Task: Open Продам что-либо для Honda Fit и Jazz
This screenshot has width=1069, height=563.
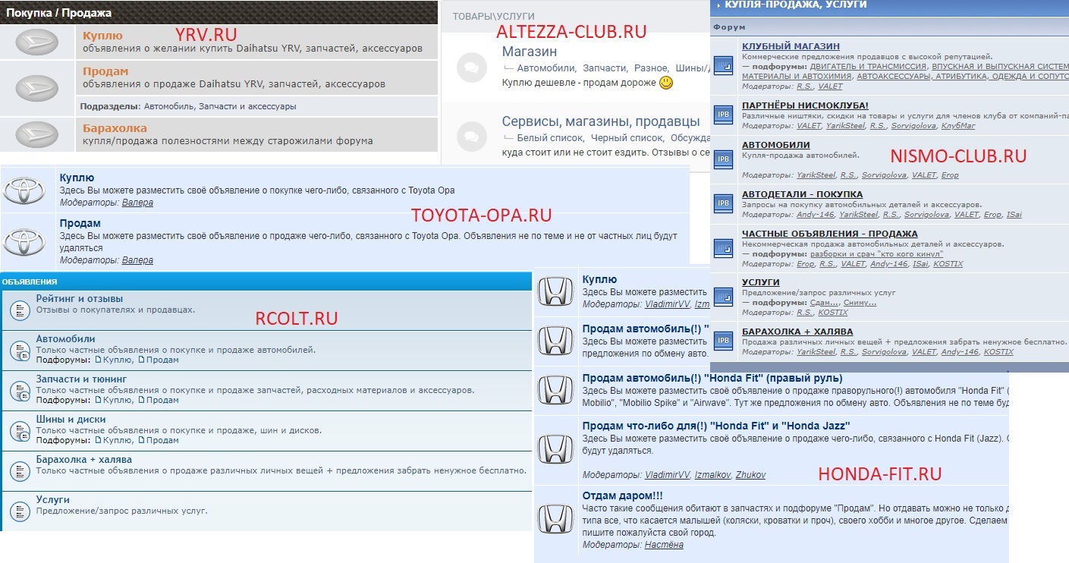Action: point(715,426)
